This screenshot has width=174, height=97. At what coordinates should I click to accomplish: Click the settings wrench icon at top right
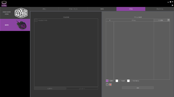coord(172,5)
